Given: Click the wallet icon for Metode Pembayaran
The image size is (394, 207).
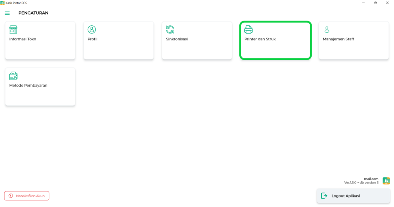Looking at the screenshot, I should (13, 76).
